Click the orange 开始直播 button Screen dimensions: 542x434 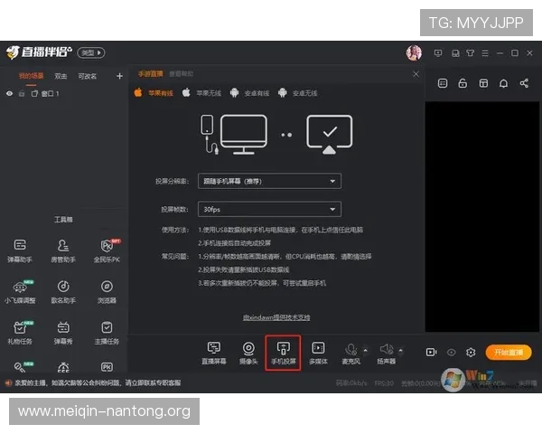point(508,353)
